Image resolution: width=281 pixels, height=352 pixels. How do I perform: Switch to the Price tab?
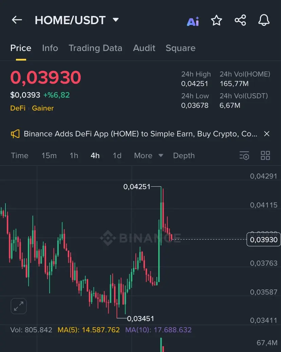pyautogui.click(x=21, y=48)
